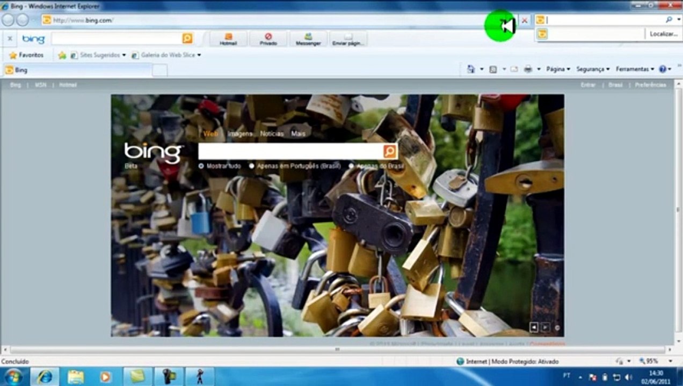Click the Print icon in command bar

(x=528, y=69)
